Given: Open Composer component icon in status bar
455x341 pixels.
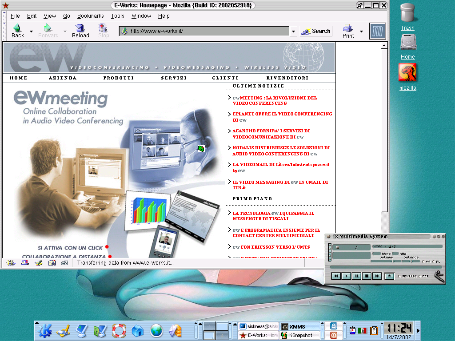Looking at the screenshot, I should 38,263.
